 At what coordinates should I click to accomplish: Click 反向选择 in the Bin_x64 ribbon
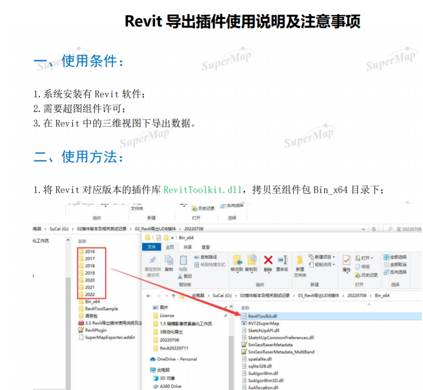click(x=395, y=272)
